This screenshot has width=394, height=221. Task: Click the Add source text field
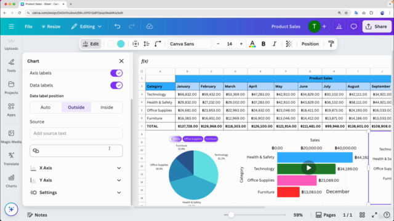pyautogui.click(x=76, y=133)
